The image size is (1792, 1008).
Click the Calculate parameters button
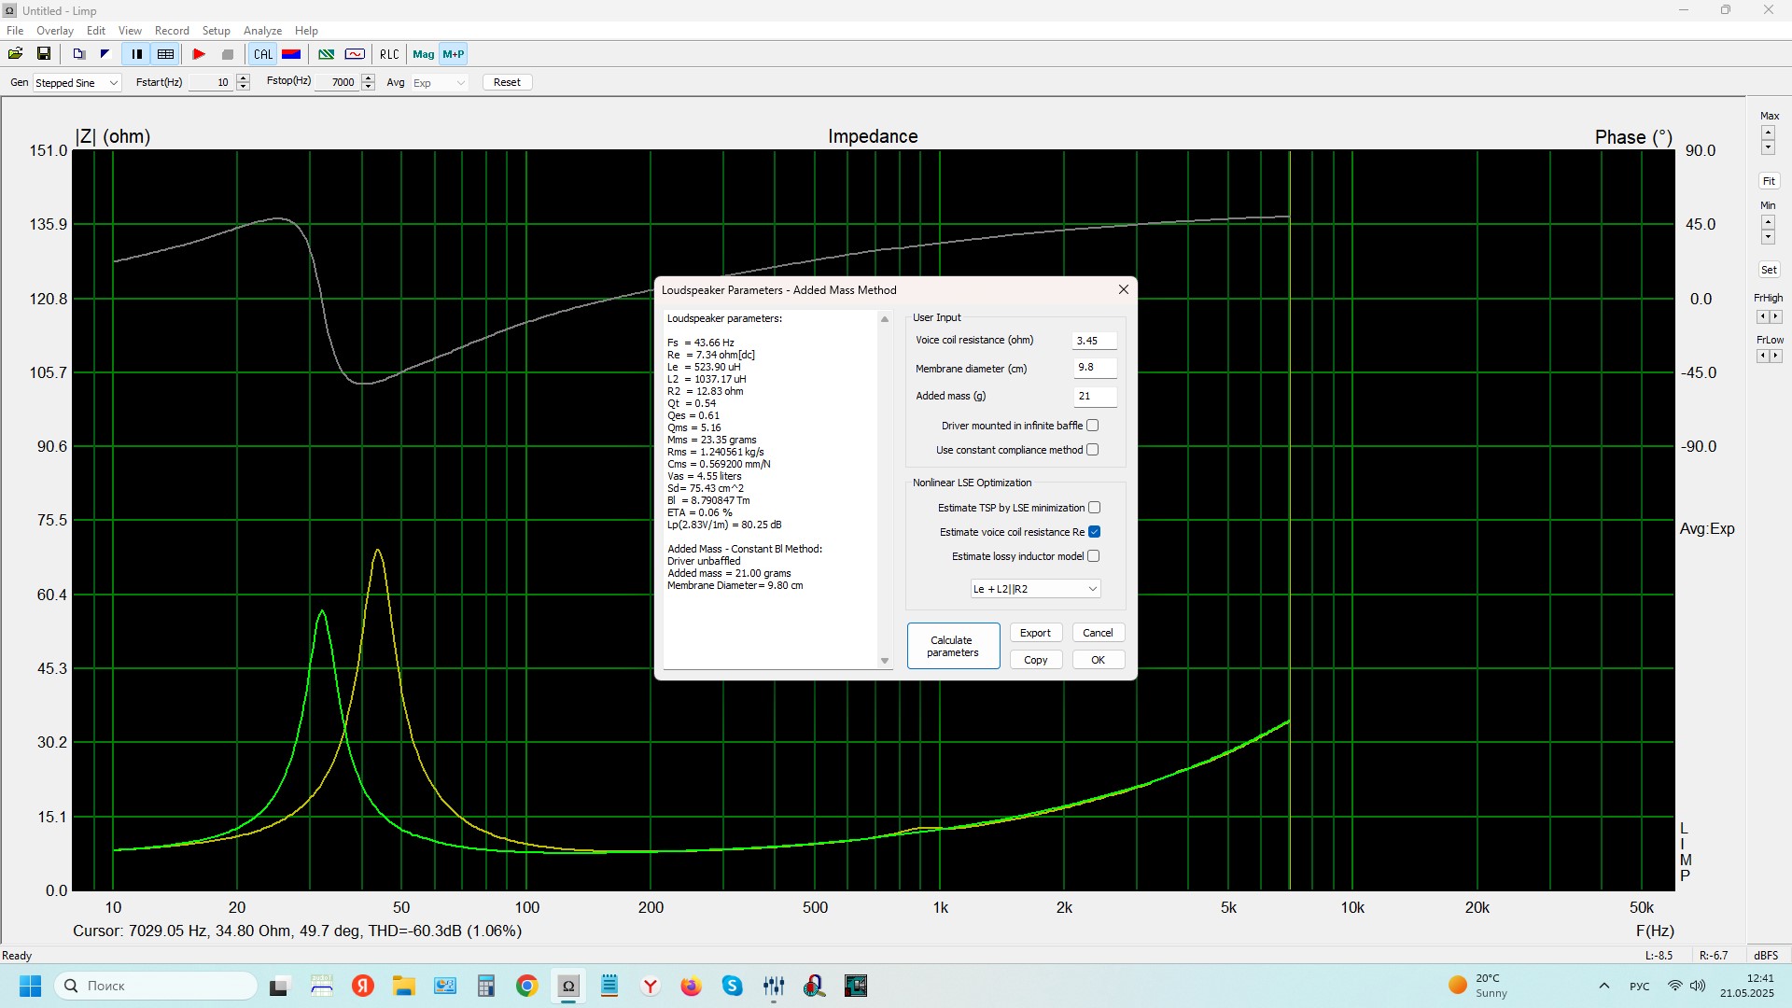(x=953, y=646)
